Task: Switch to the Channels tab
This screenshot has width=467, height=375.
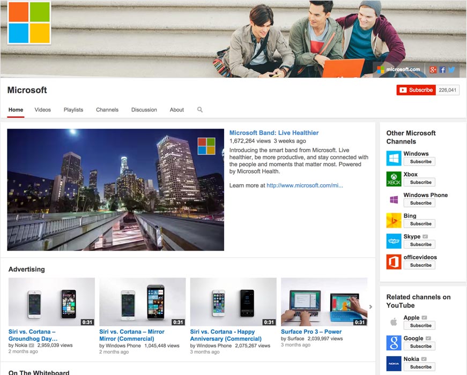Action: (x=107, y=109)
